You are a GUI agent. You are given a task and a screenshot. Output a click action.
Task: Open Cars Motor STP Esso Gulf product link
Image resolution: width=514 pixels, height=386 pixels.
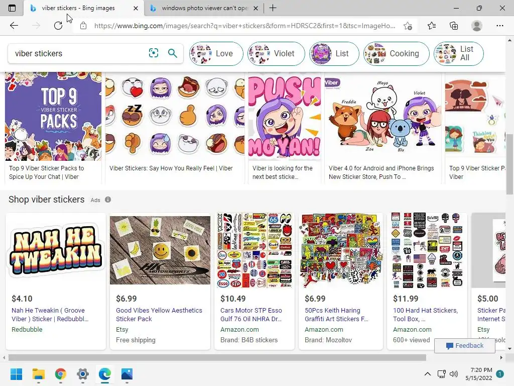[x=251, y=315]
